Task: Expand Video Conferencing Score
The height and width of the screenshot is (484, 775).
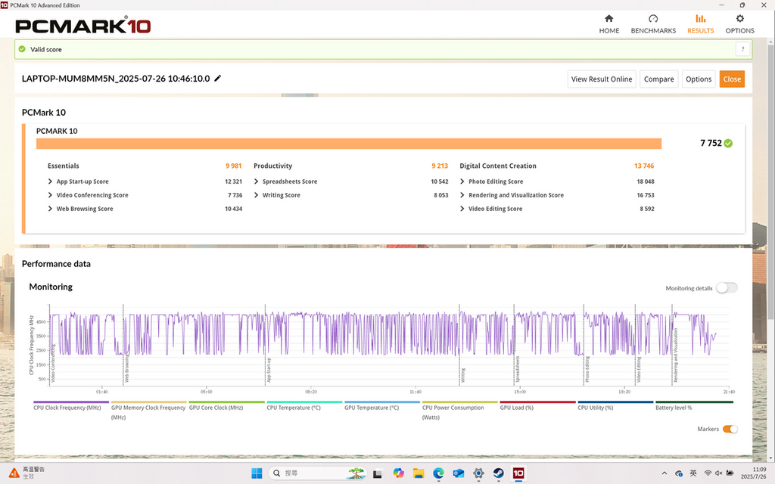Action: pos(50,195)
